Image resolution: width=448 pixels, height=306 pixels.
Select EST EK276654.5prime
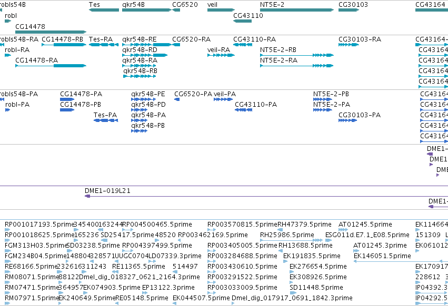pos(291,272)
